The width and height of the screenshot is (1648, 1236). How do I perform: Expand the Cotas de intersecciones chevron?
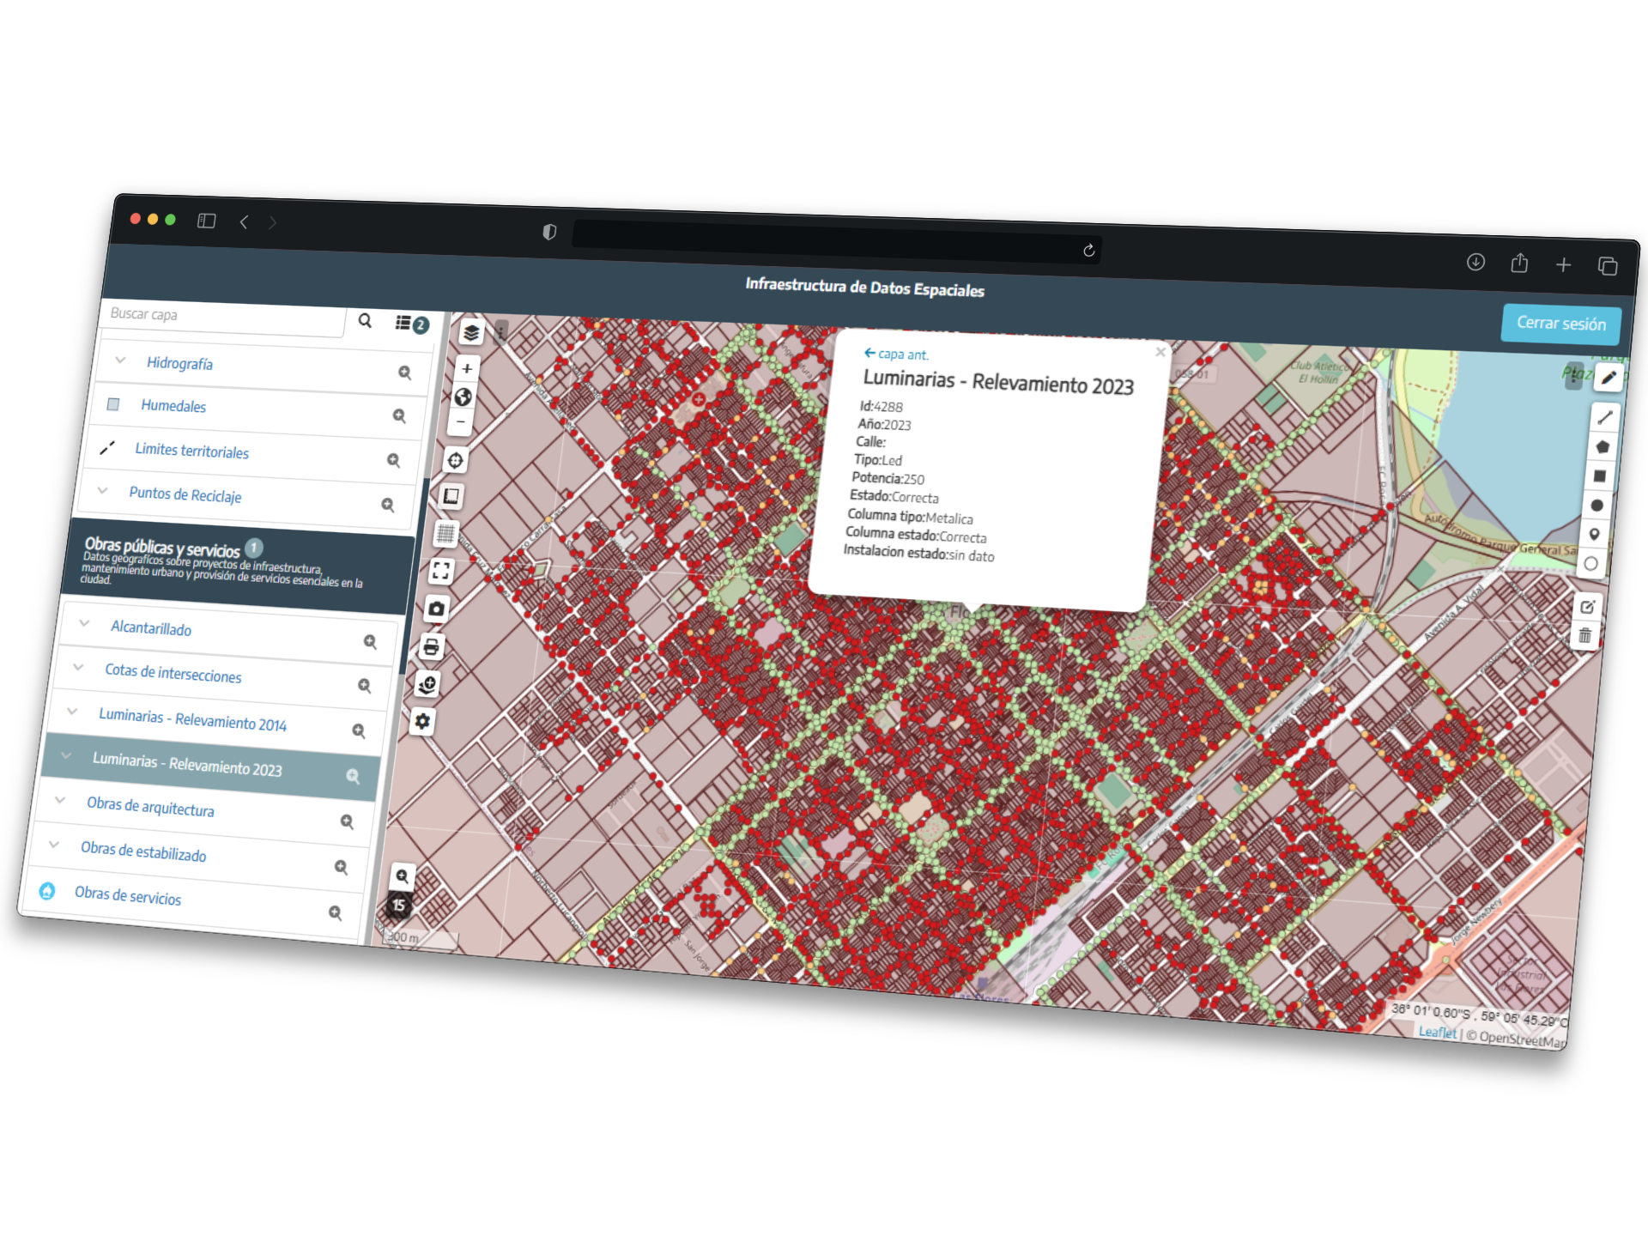point(78,667)
